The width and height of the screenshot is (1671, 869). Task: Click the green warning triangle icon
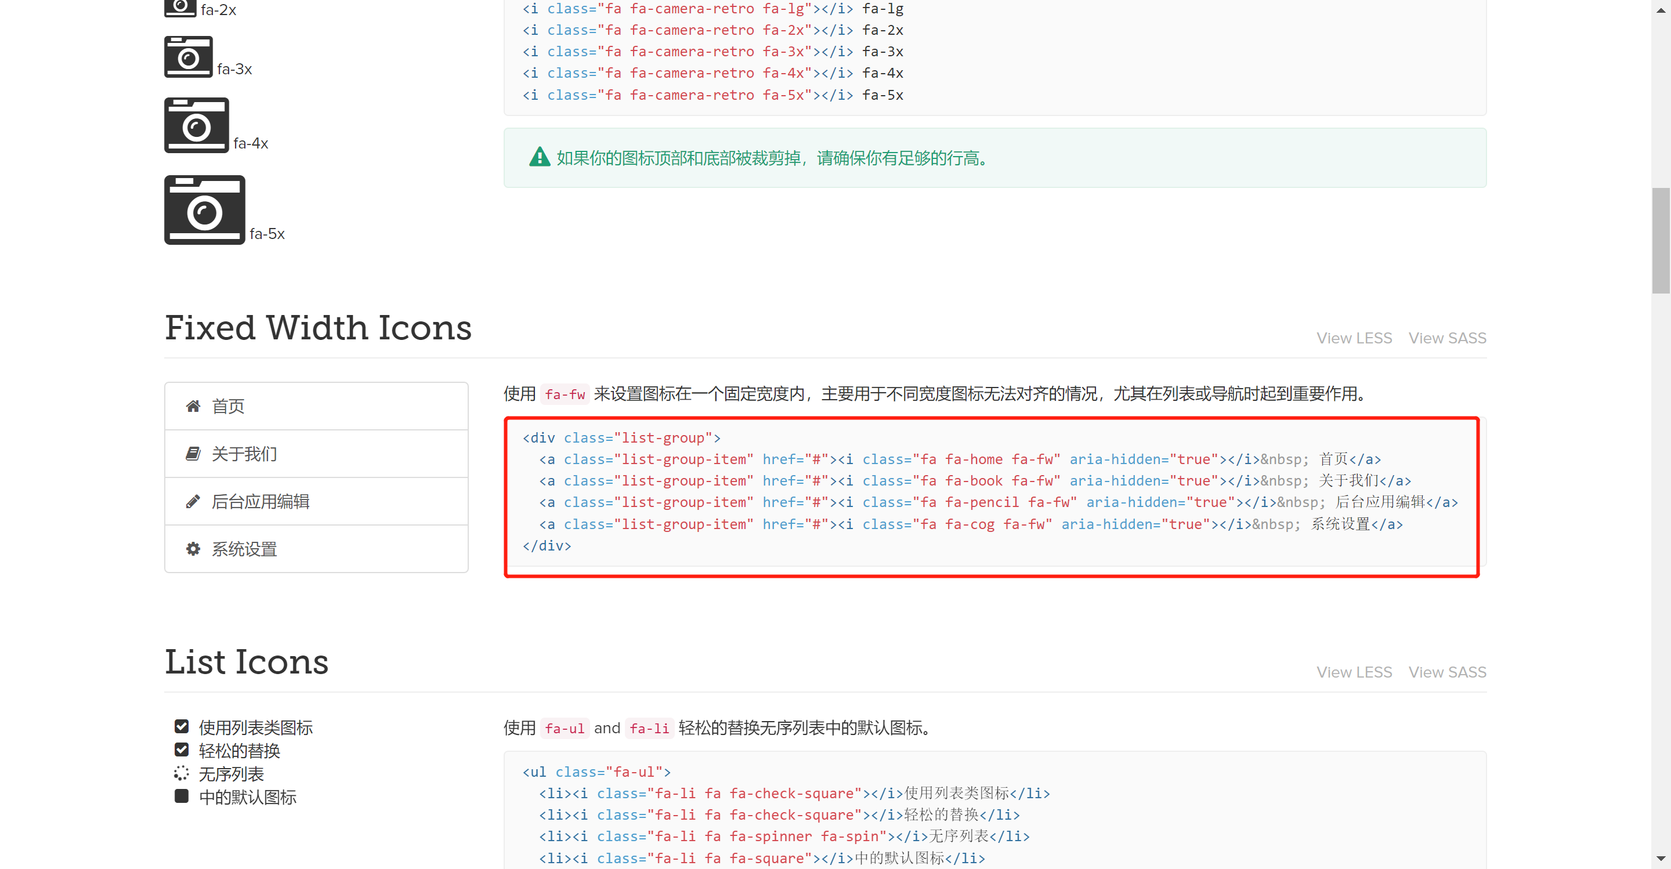539,158
